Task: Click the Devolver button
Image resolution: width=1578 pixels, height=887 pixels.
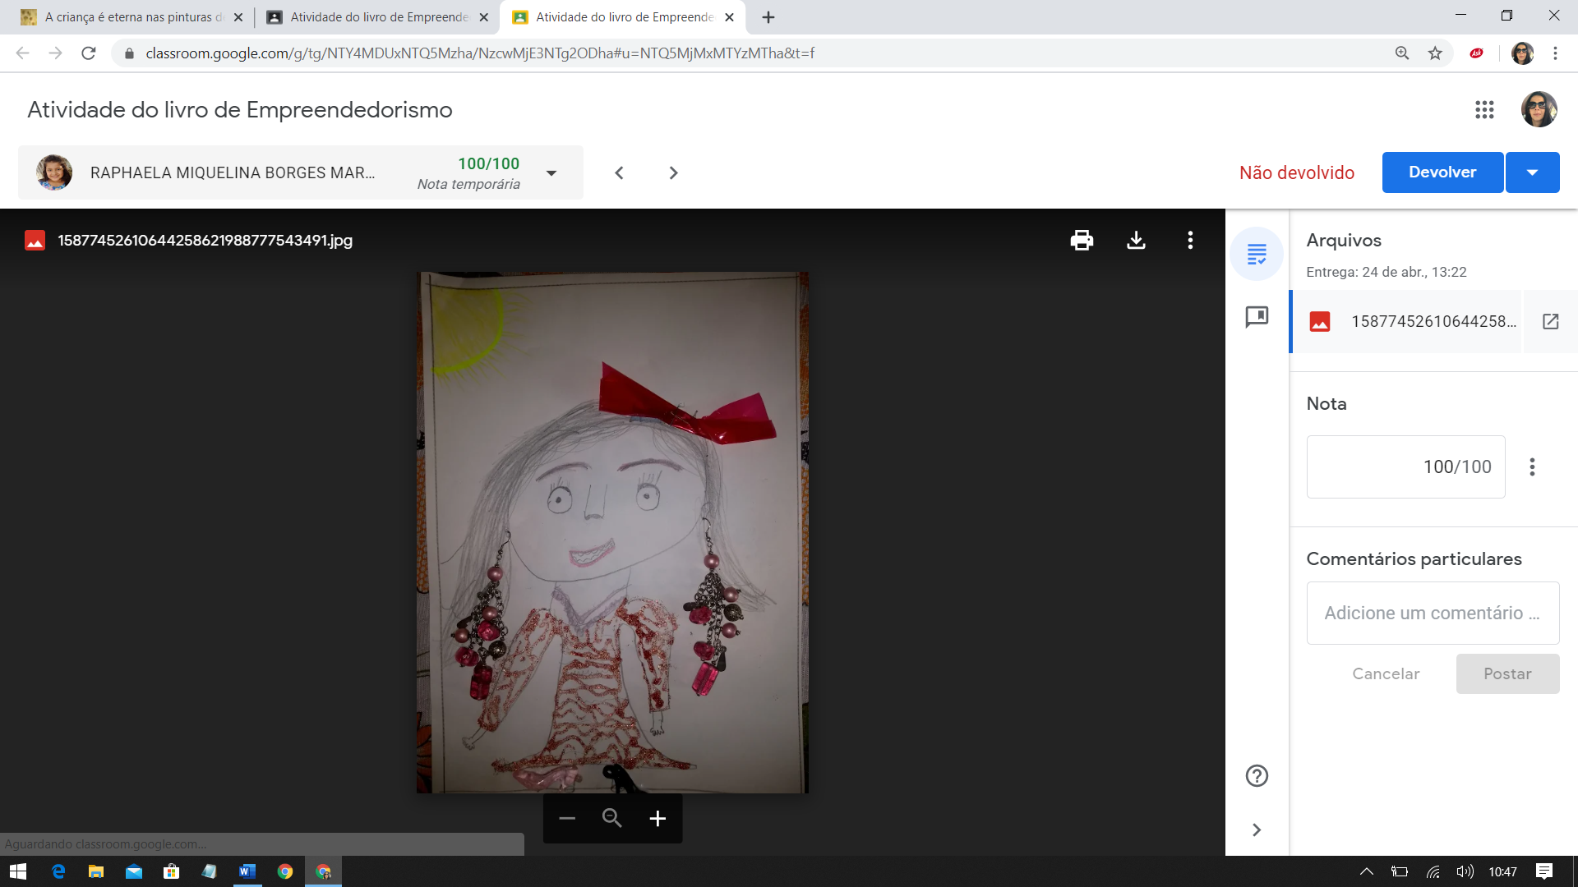Action: click(x=1442, y=172)
